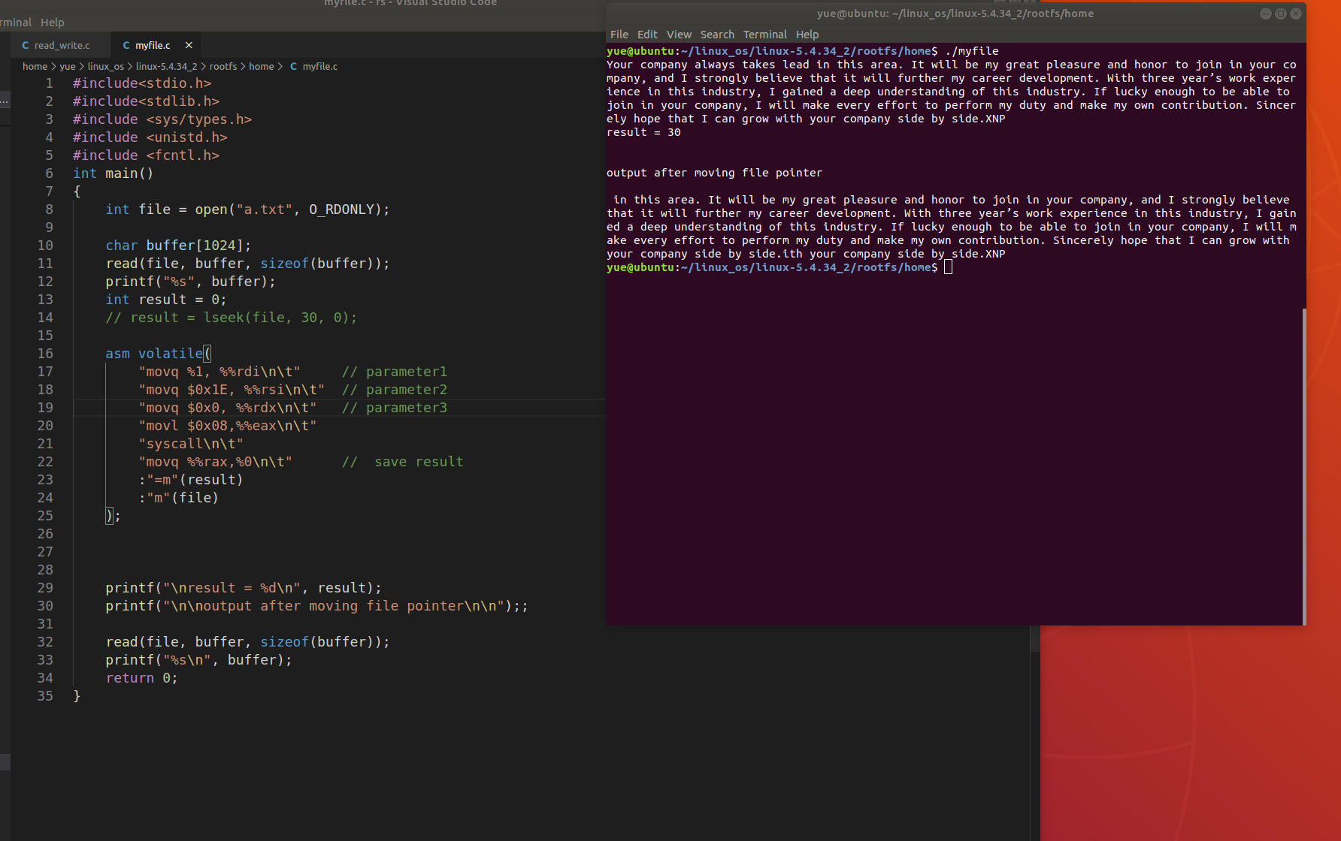This screenshot has height=841, width=1341.
Task: Open the VS Code Help menu
Action: 53,23
